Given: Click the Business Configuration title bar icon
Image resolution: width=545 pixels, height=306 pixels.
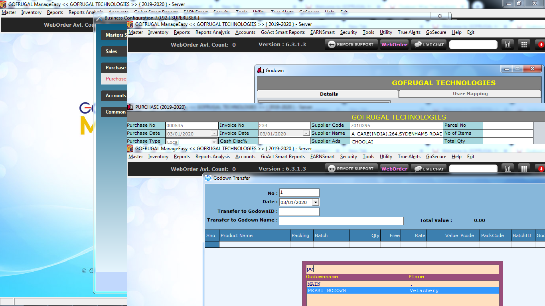Looking at the screenshot, I should 99,18.
